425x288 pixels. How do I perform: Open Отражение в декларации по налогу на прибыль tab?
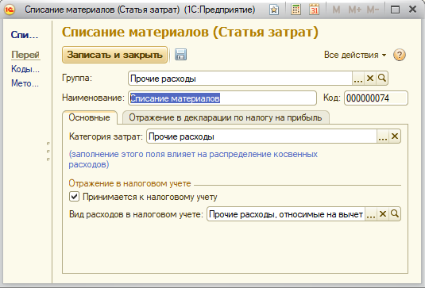pos(226,117)
